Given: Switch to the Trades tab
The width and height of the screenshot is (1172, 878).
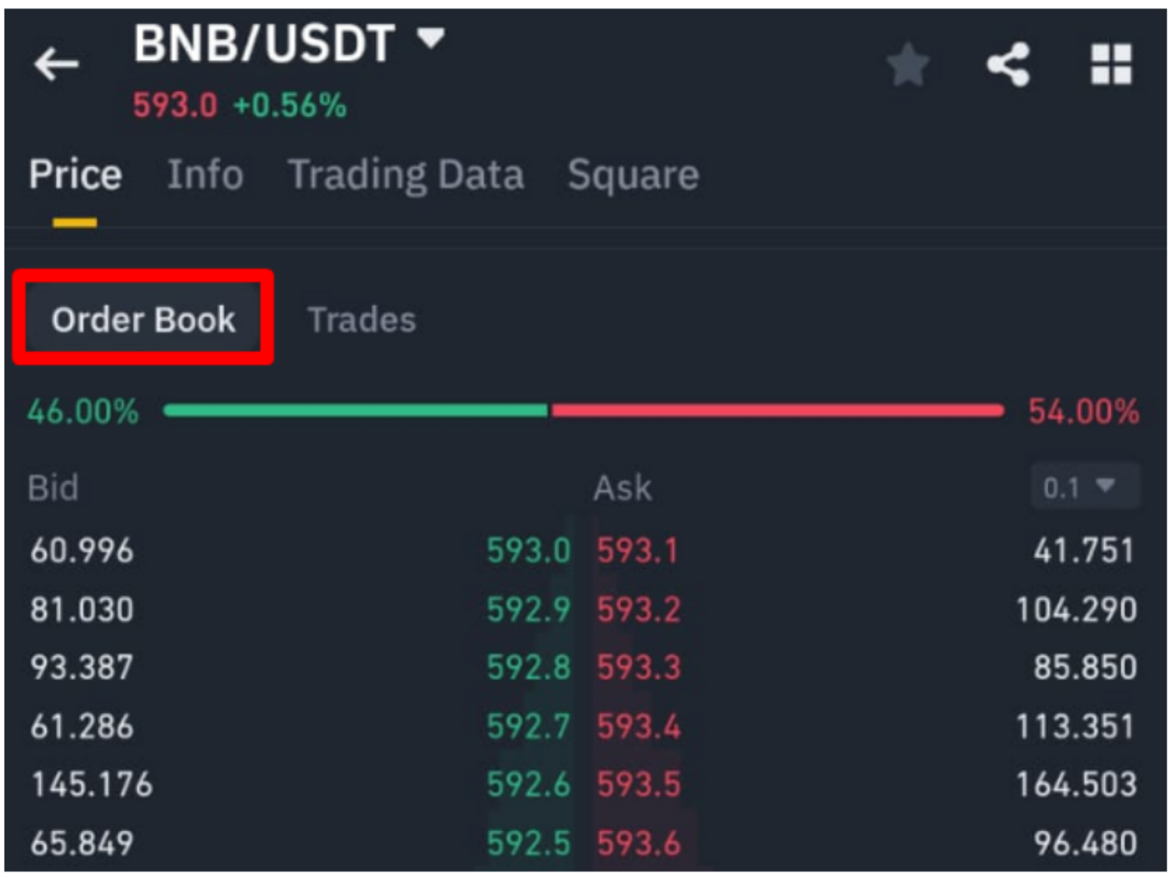Looking at the screenshot, I should click(x=362, y=319).
